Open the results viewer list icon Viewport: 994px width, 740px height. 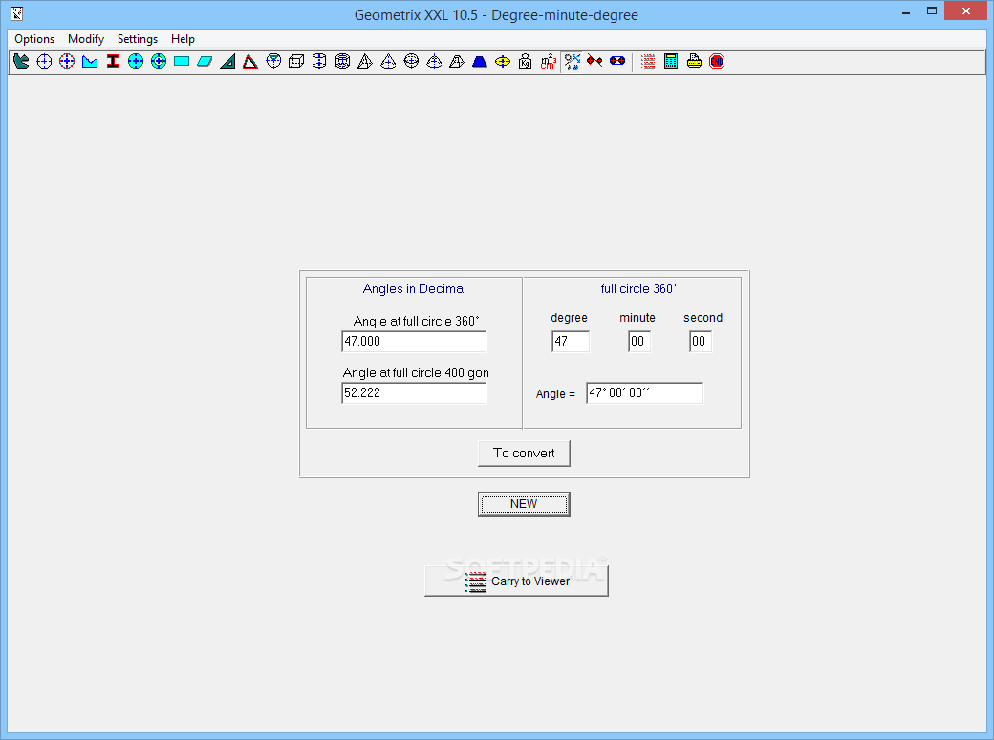point(648,61)
